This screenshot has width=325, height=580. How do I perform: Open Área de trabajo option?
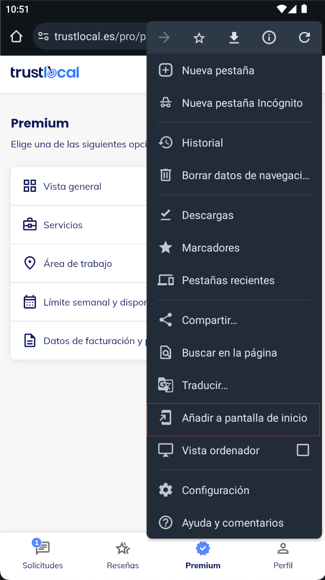[x=79, y=264]
